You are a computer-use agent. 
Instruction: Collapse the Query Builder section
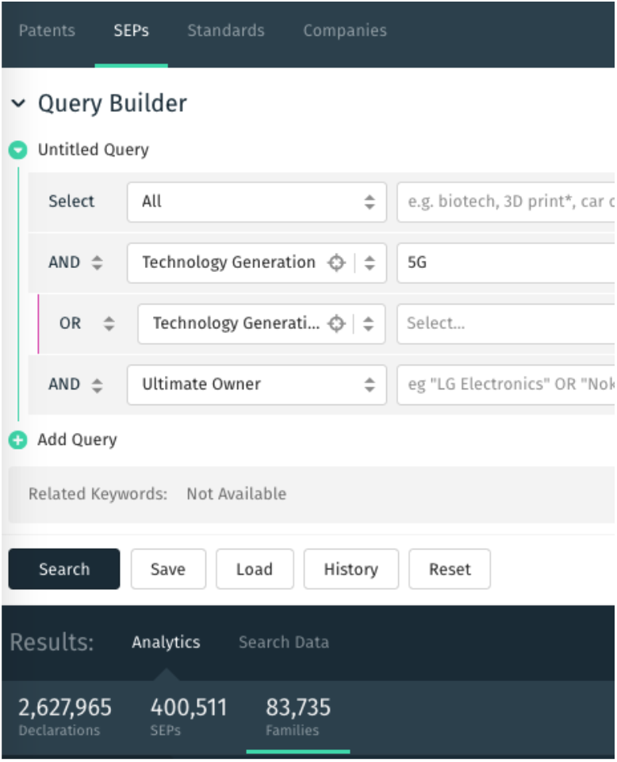point(18,104)
